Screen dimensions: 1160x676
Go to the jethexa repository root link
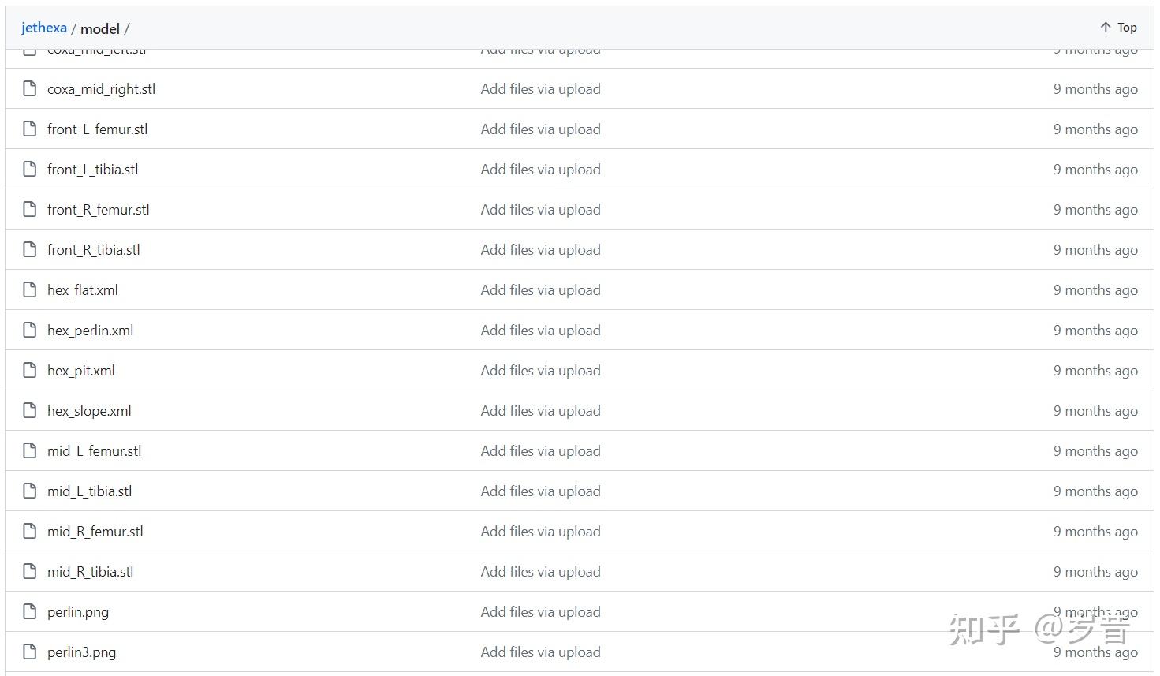click(x=44, y=28)
